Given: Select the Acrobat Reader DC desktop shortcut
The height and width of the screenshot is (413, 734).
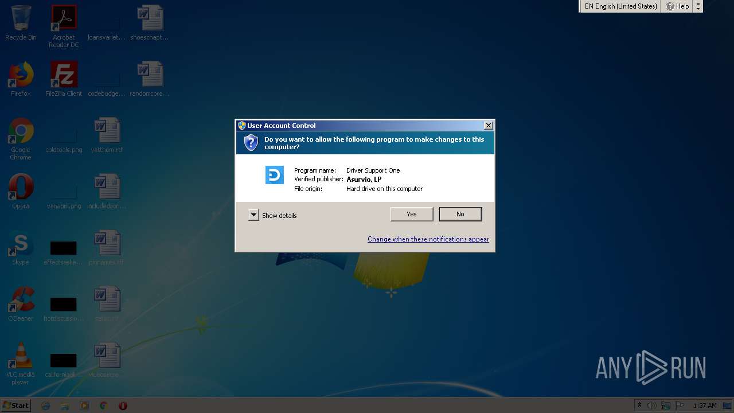Looking at the screenshot, I should coord(64,26).
